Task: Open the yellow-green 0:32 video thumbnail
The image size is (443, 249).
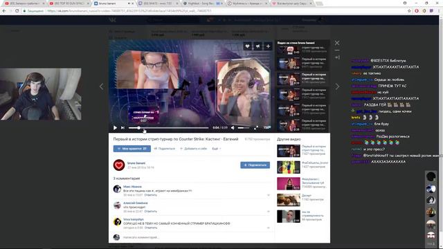Action: coord(289,167)
